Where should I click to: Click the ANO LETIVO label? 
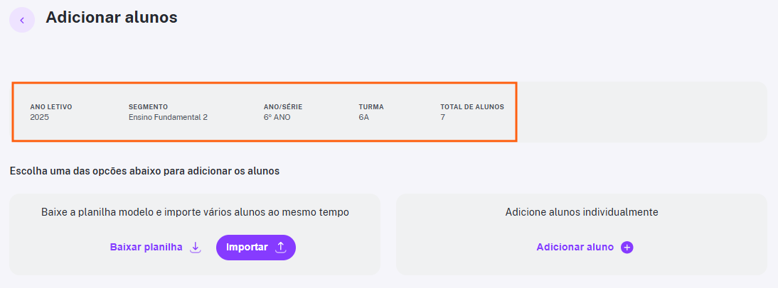pyautogui.click(x=51, y=107)
